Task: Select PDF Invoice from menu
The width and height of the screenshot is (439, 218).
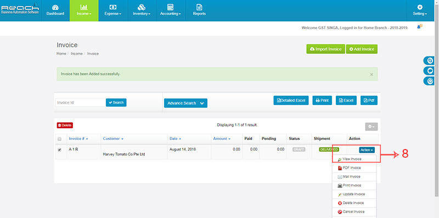Action: tap(354, 168)
